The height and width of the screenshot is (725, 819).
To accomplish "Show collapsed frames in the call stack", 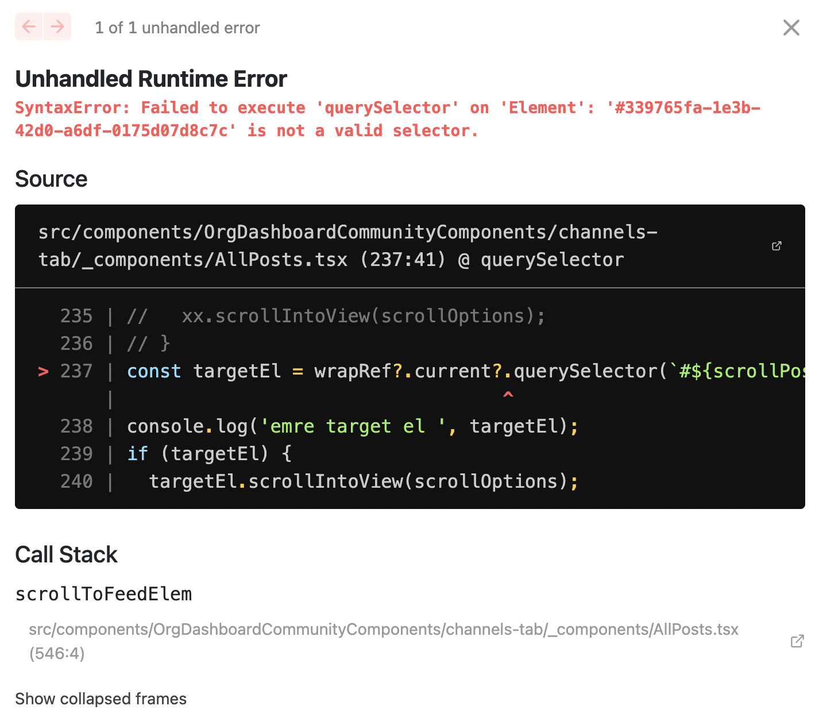I will coord(101,699).
